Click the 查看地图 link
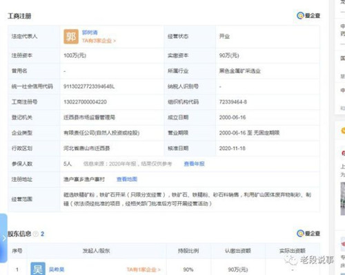This screenshot has width=345, height=275. [127, 179]
